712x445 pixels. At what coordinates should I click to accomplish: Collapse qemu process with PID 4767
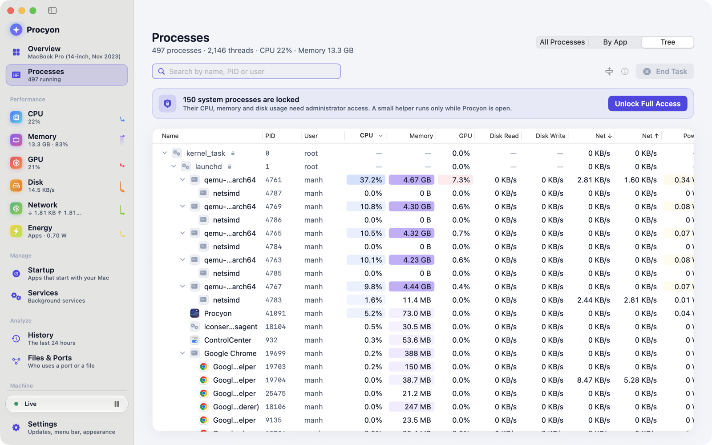[182, 287]
